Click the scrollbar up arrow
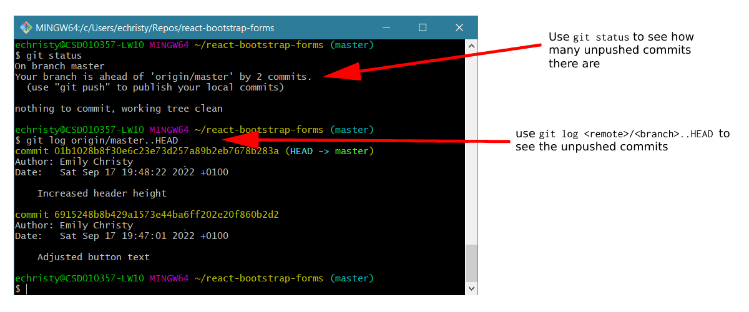 click(472, 45)
